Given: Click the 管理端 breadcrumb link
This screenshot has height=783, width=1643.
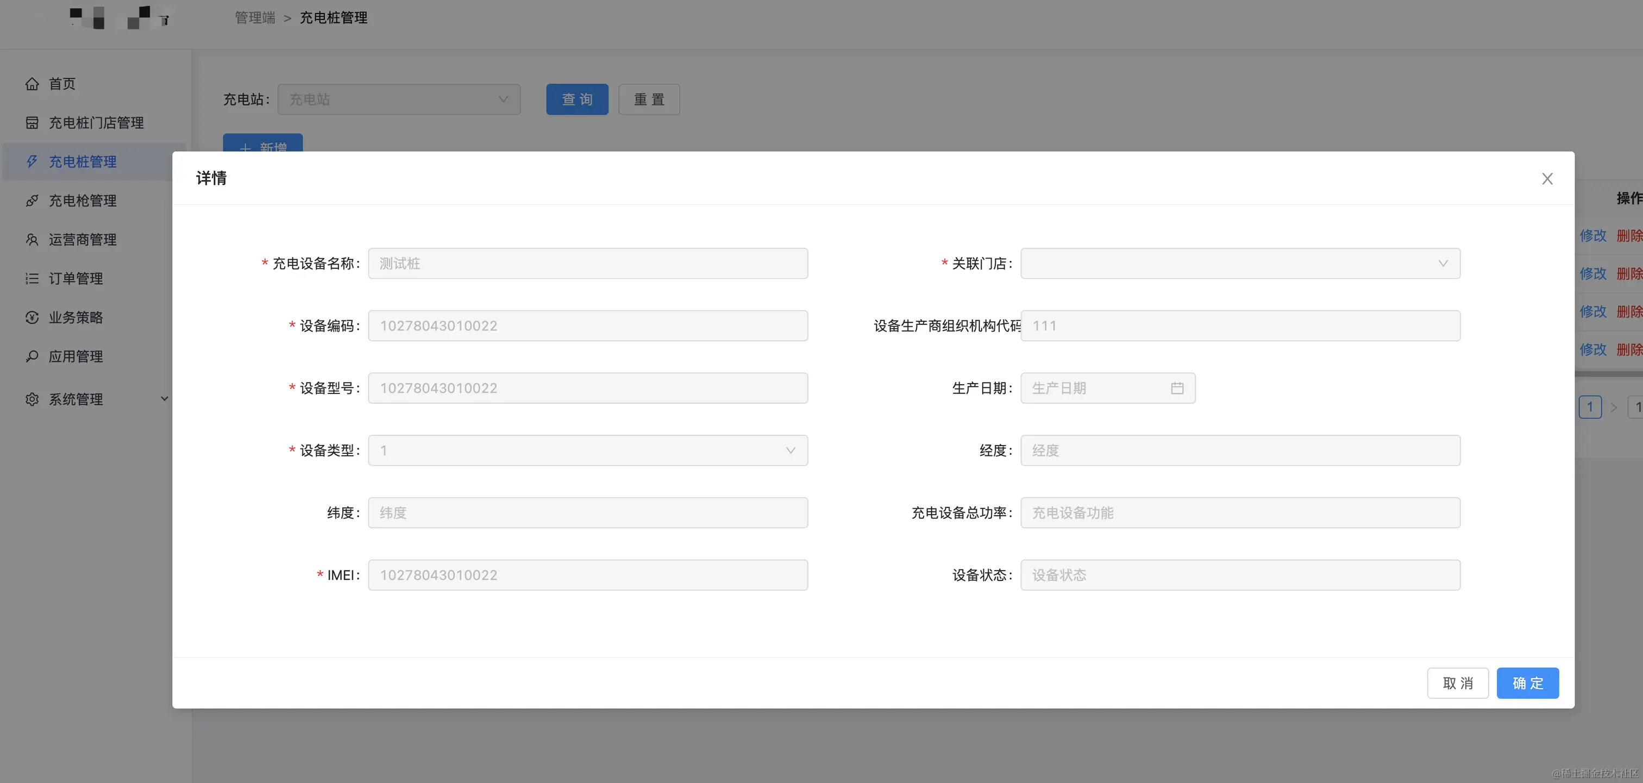Looking at the screenshot, I should (x=254, y=18).
